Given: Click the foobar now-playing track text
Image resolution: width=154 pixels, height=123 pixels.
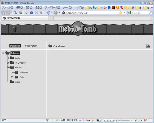Looking at the screenshot, I should 75,120.
